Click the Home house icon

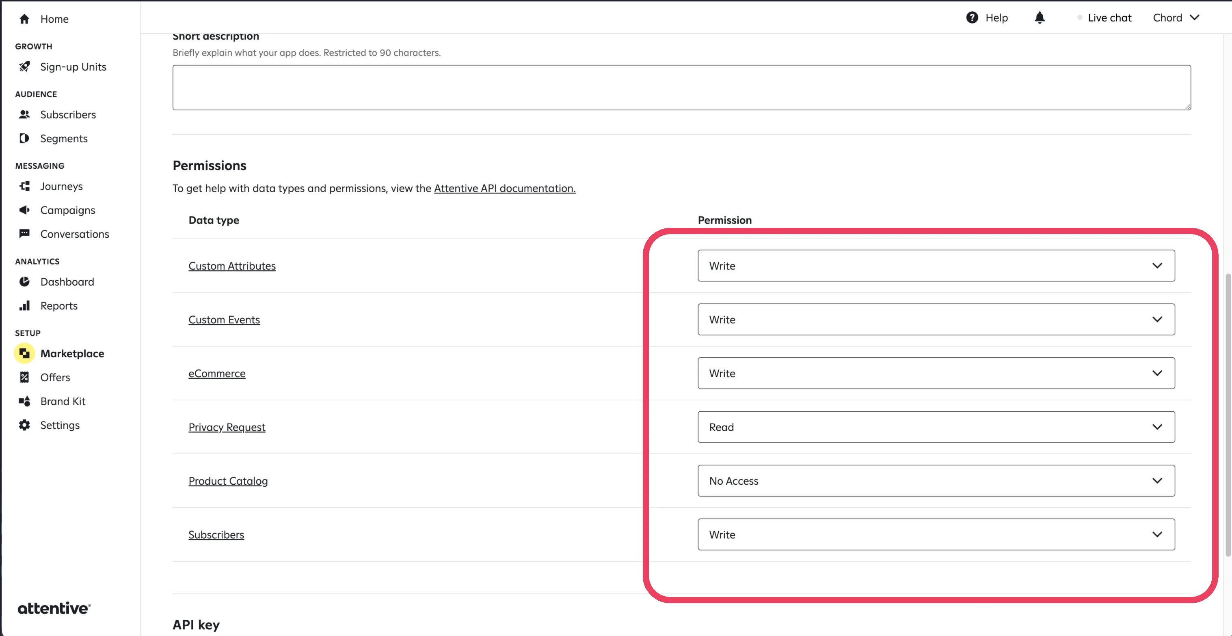coord(24,19)
